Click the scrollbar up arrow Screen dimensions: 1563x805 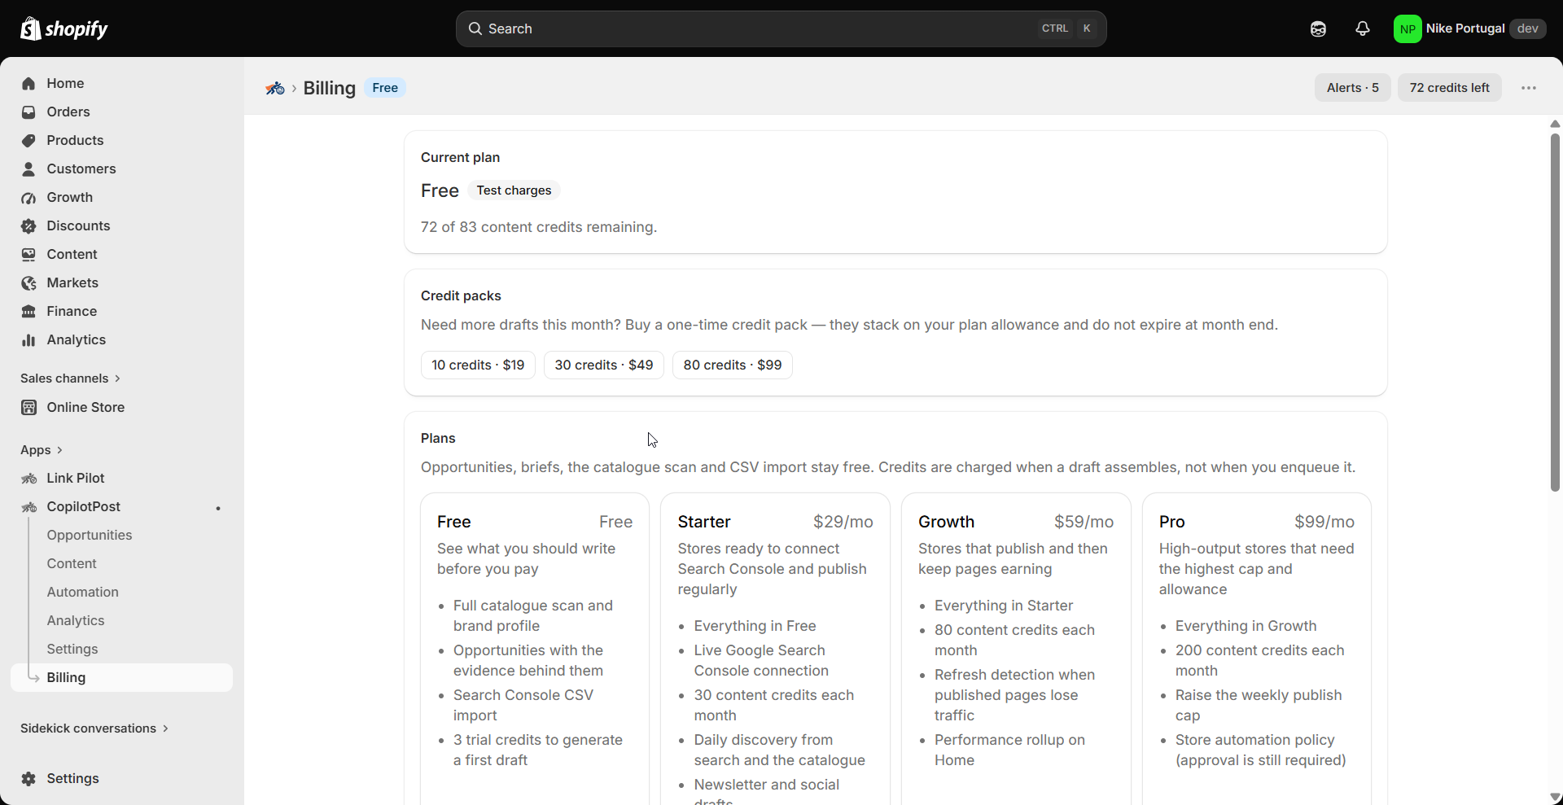(x=1555, y=124)
